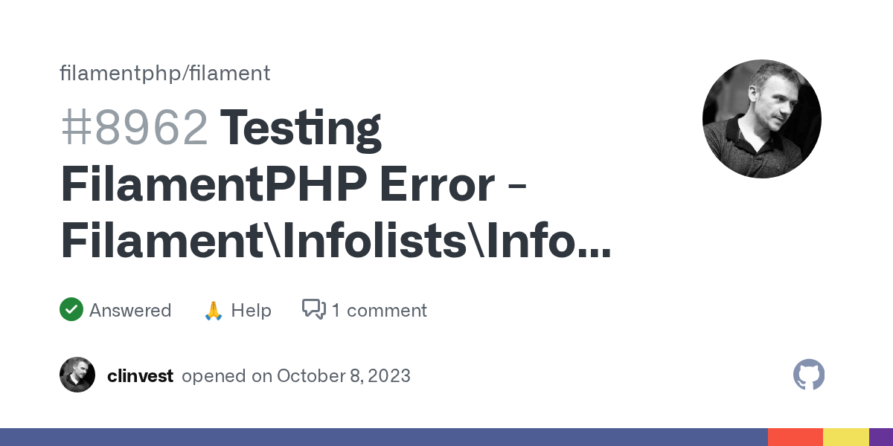This screenshot has height=446, width=893.
Task: Click the comment bubbles icon
Action: click(314, 309)
